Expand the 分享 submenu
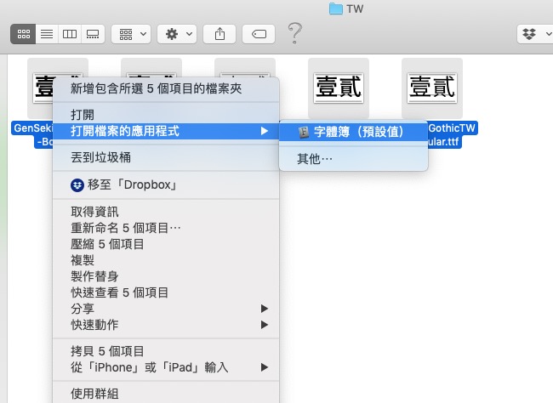553x403 pixels. [x=166, y=309]
